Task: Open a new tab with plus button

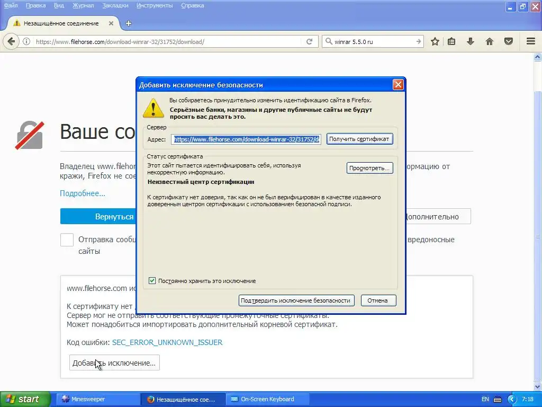Action: 129,23
